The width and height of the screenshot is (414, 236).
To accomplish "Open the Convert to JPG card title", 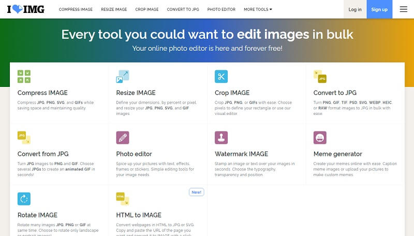I will [x=335, y=93].
